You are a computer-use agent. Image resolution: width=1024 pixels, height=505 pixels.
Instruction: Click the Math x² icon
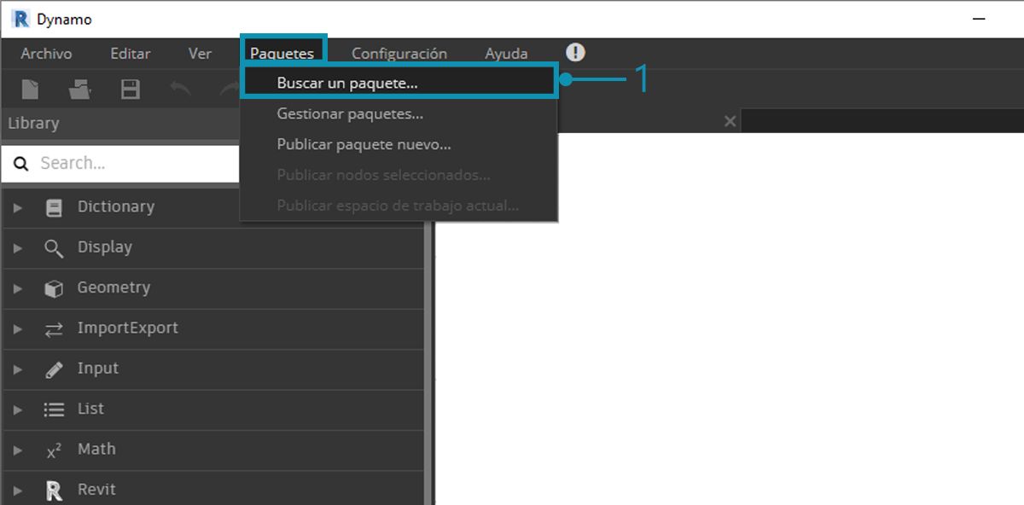point(54,450)
